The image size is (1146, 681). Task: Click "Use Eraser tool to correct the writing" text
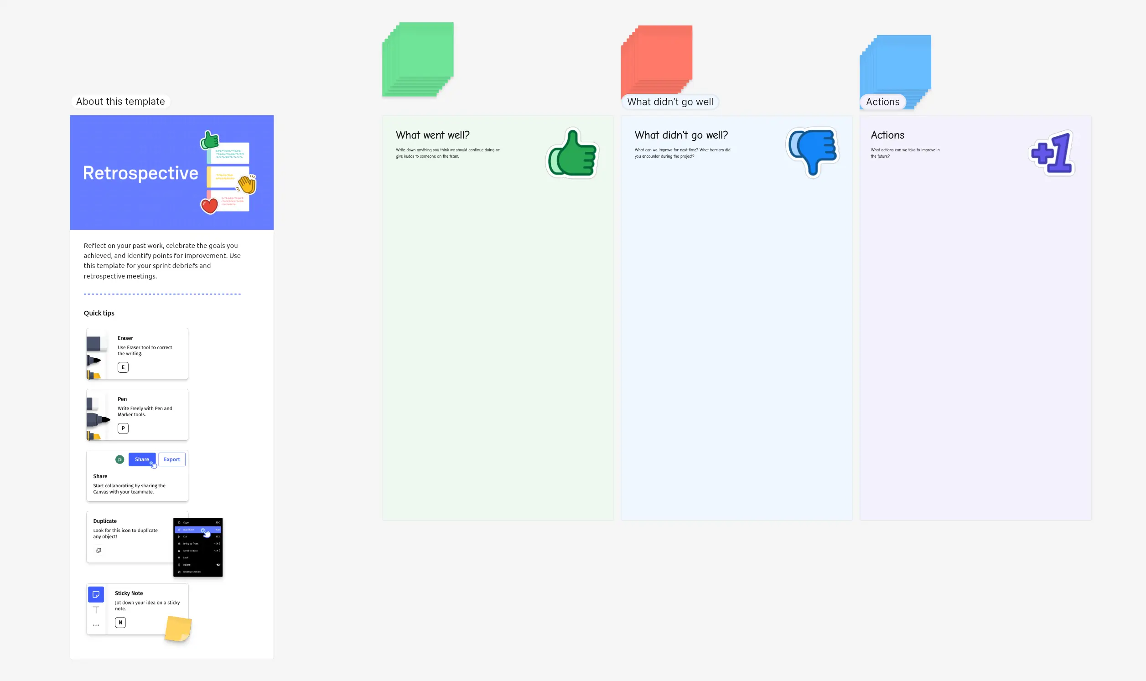(145, 350)
